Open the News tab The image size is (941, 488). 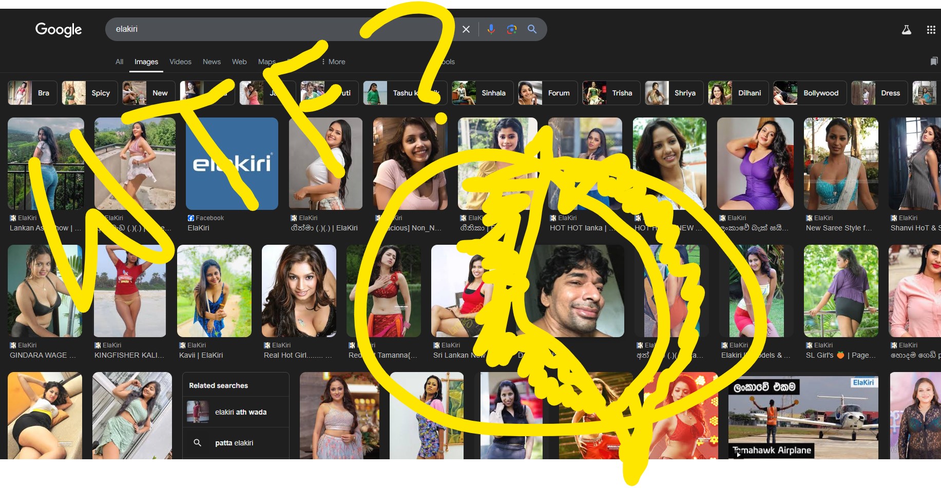(212, 62)
